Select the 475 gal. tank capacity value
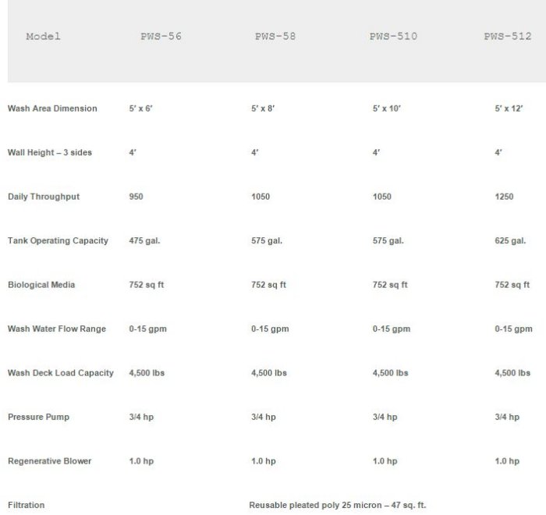 pos(144,240)
